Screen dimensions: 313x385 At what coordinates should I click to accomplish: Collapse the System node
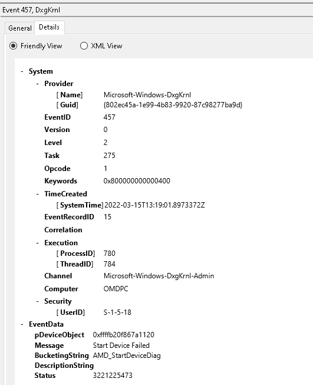click(22, 71)
